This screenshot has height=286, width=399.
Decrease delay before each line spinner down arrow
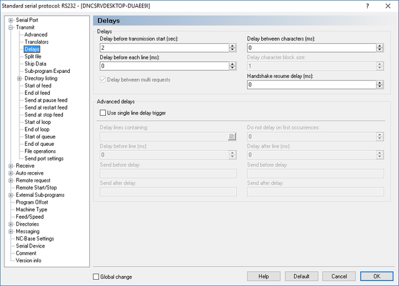pyautogui.click(x=233, y=68)
